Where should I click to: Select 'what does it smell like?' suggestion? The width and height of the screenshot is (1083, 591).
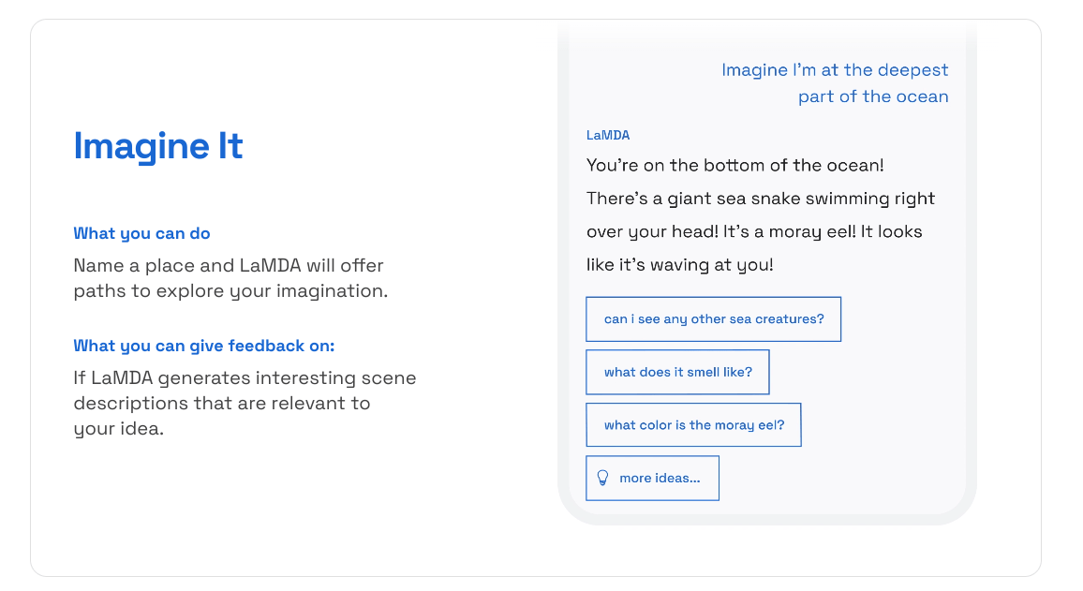(677, 372)
